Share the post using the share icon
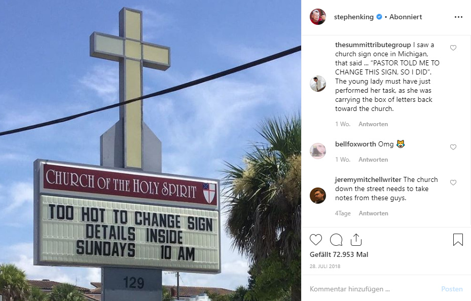 pyautogui.click(x=356, y=240)
